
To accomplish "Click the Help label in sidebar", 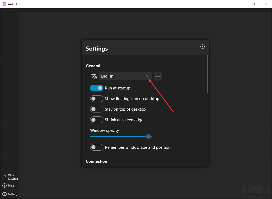I will point(11,186).
